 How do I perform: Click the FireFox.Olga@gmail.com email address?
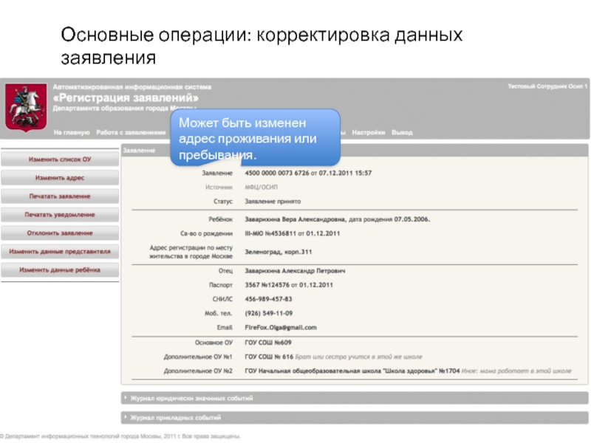point(280,327)
